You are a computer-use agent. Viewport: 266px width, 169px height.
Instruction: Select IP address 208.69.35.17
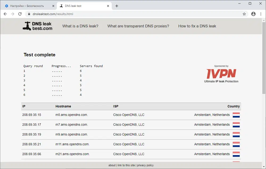tap(32, 124)
